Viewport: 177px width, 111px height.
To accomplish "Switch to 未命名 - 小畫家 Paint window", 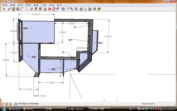I will 99,109.
